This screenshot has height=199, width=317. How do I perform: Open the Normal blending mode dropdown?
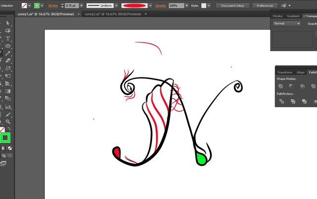[287, 24]
